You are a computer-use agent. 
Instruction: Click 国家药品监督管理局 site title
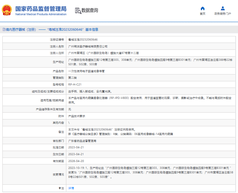tap(41, 9)
